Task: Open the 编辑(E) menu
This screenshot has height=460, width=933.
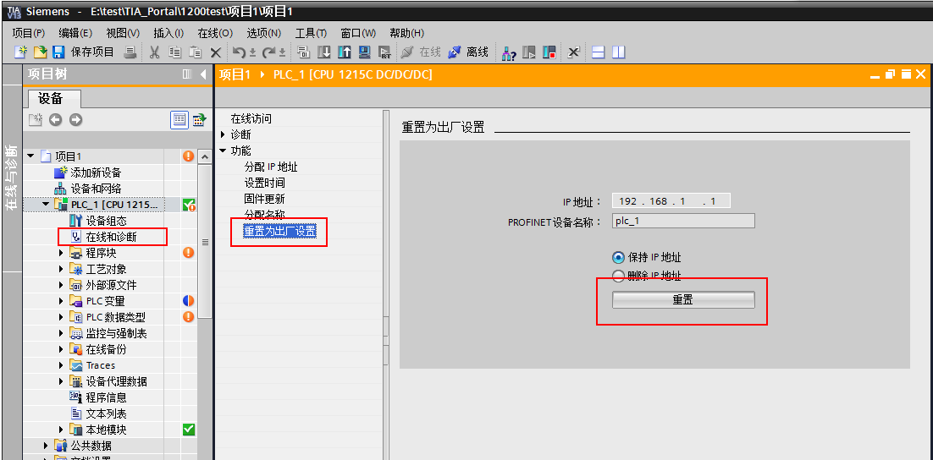Action: point(75,33)
